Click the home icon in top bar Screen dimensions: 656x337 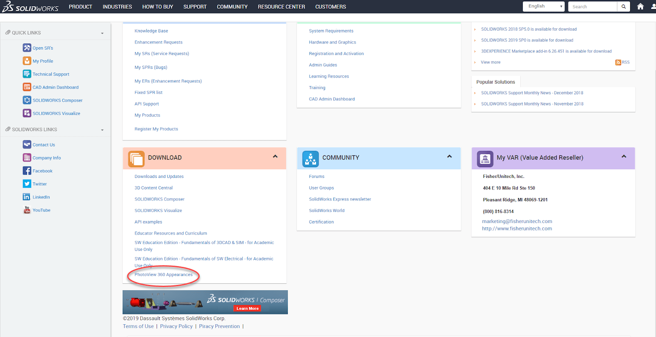[640, 7]
